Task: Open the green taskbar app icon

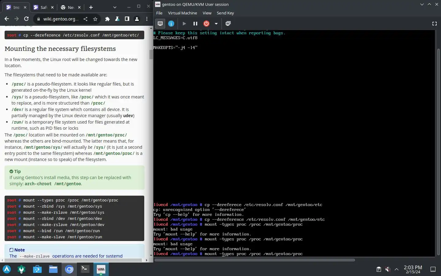Action: pos(21,269)
